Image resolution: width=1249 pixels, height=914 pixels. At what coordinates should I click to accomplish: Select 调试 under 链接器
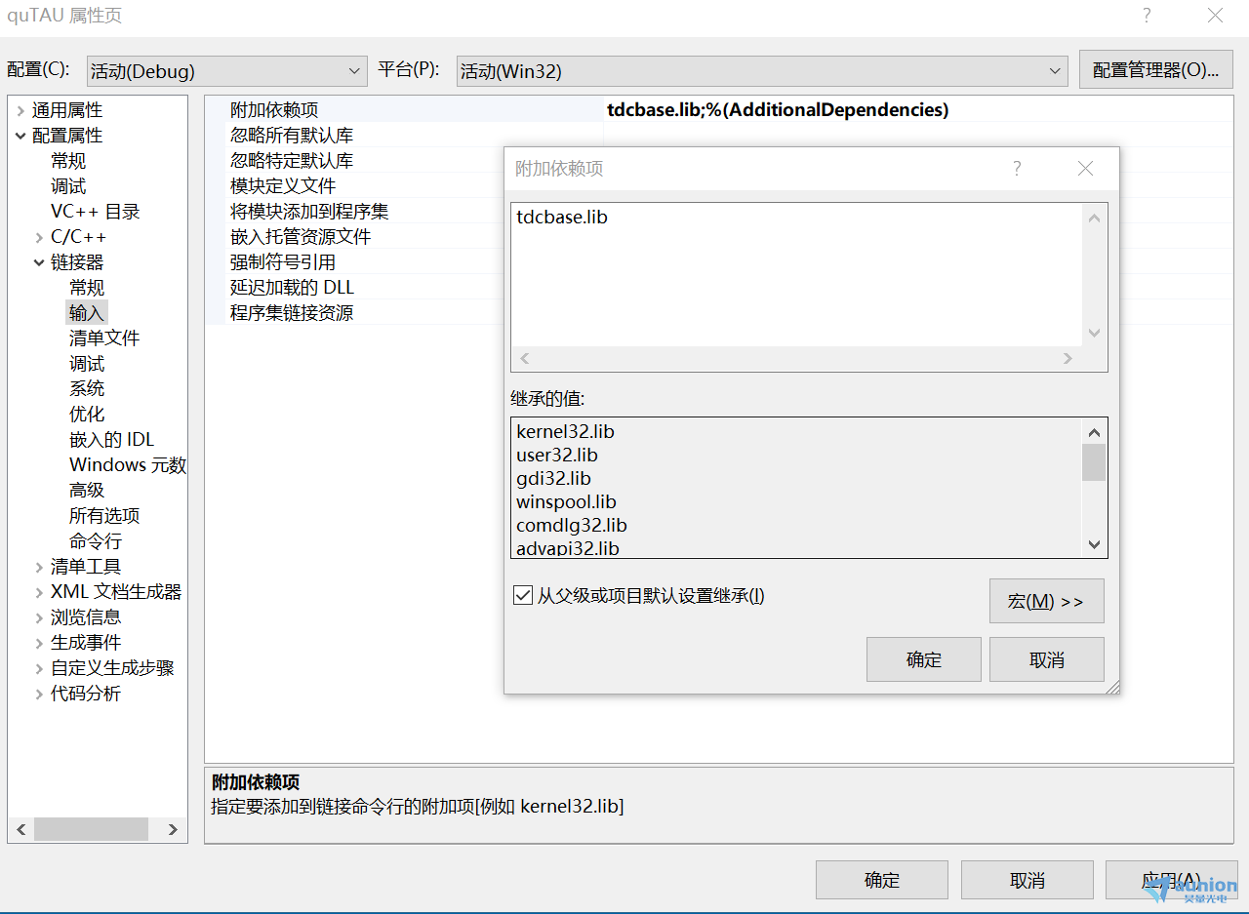87,364
